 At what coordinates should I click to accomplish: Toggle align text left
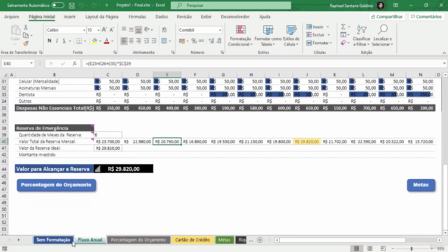pos(124,41)
